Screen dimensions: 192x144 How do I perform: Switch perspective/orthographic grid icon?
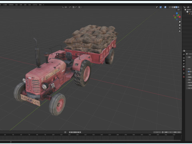[180, 31]
